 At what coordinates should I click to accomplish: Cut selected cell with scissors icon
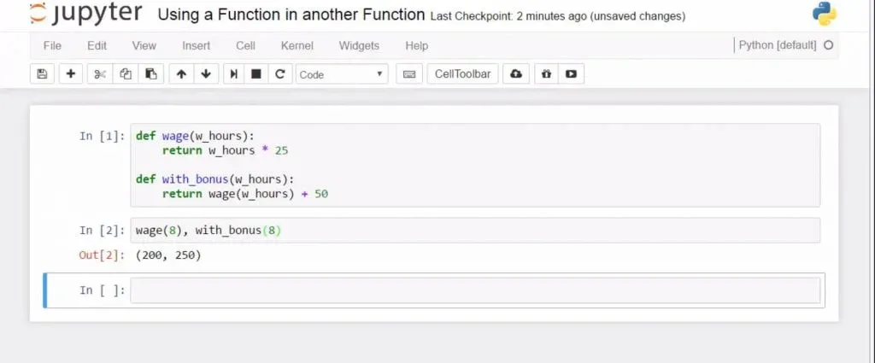(x=100, y=74)
